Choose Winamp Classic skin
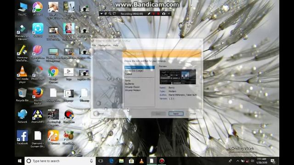 pyautogui.click(x=132, y=87)
